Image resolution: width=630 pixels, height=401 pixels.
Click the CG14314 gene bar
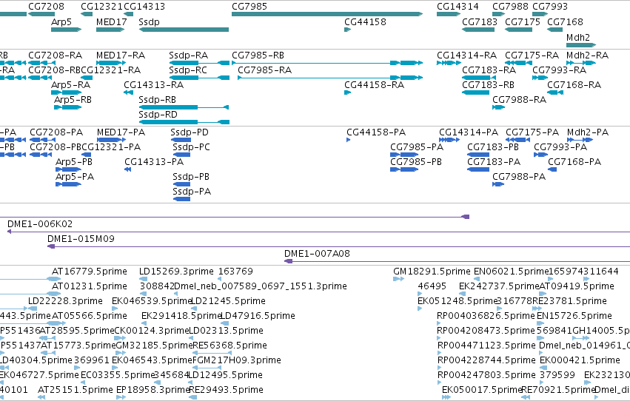[x=449, y=14]
